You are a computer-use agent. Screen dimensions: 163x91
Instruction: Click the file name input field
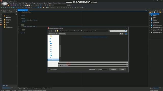tap(93, 63)
